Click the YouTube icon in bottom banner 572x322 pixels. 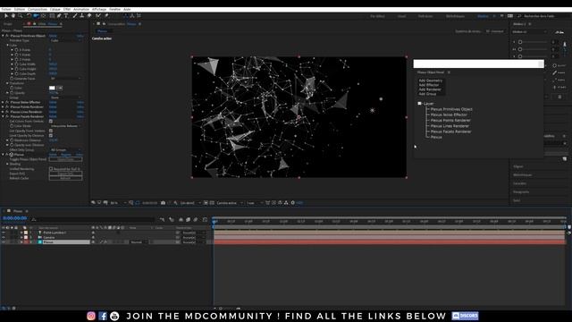coord(114,316)
